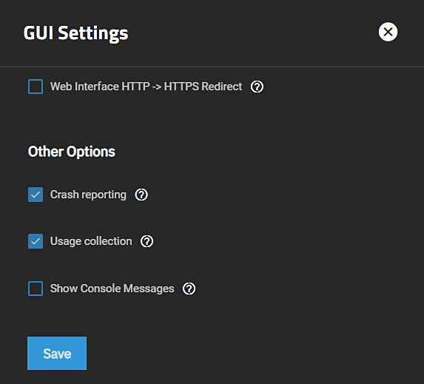The image size is (424, 384).
Task: Close the GUI Settings panel
Action: pos(388,32)
